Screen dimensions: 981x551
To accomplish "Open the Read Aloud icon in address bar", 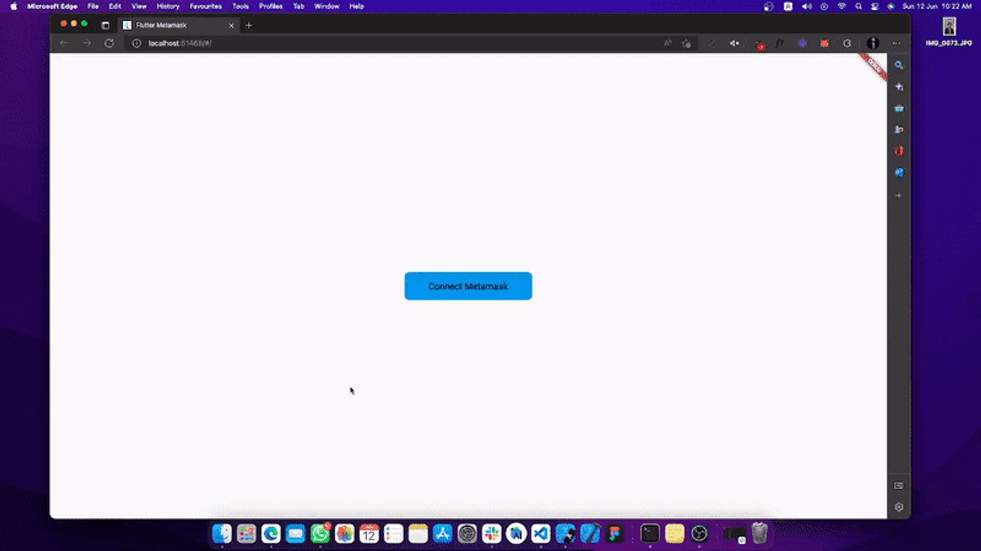I will pyautogui.click(x=667, y=43).
